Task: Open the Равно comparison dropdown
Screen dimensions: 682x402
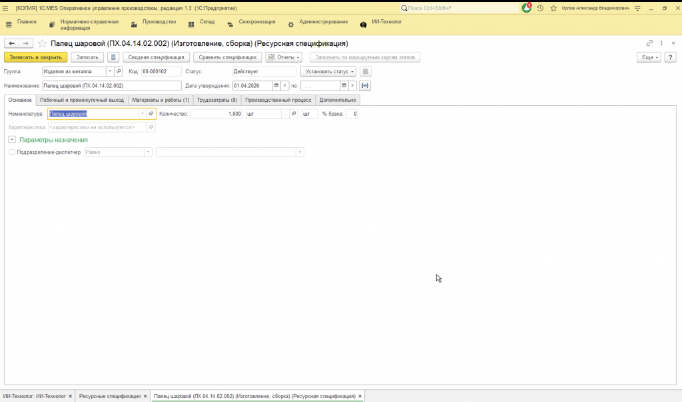Action: click(148, 152)
